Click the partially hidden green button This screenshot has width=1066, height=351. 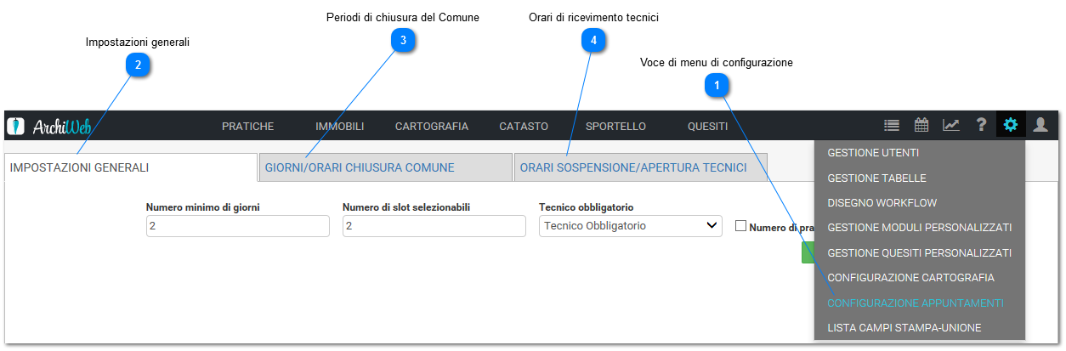808,252
